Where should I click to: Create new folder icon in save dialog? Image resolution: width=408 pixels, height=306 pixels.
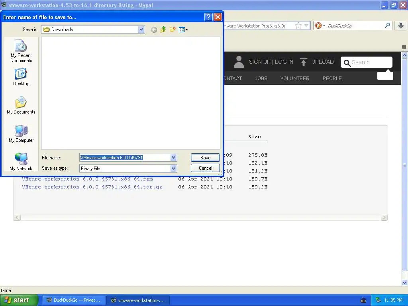(173, 29)
